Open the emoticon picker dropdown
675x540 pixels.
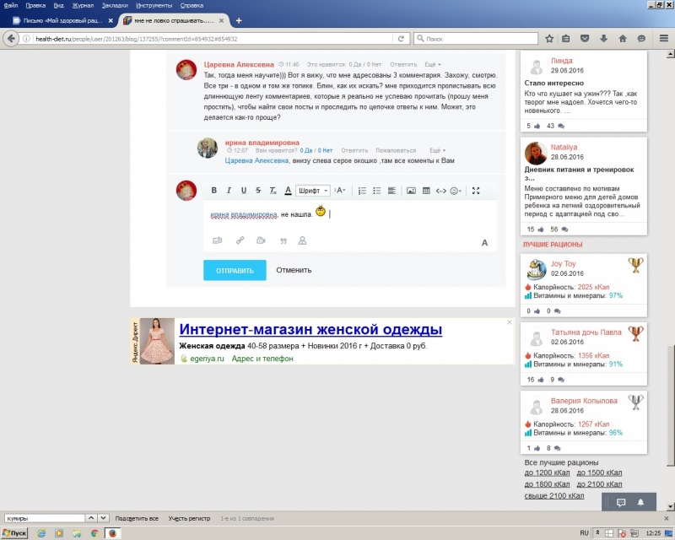(456, 191)
